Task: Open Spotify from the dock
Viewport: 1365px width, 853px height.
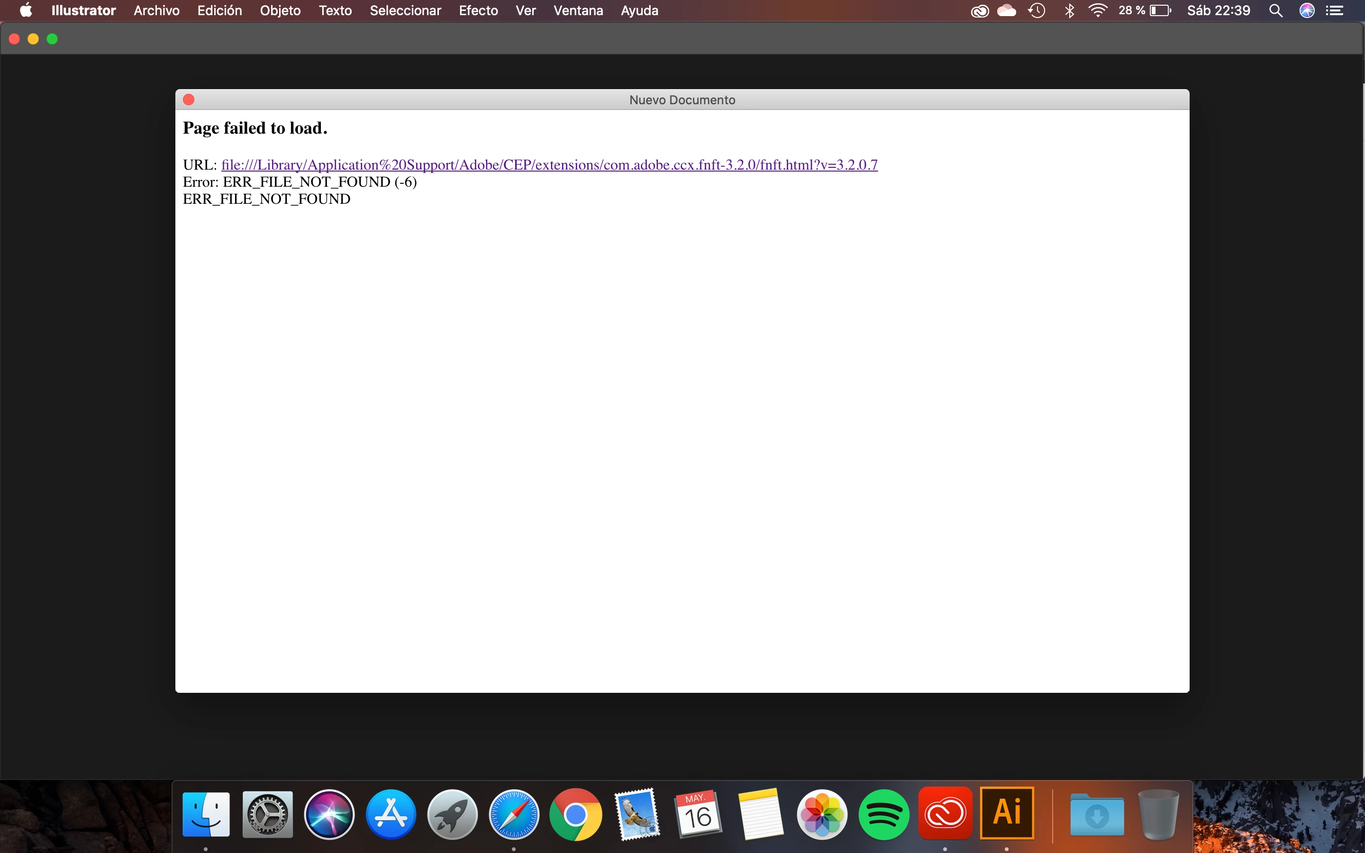Action: tap(883, 815)
